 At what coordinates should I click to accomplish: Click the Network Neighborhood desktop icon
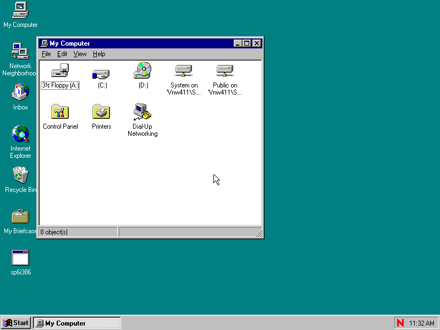(x=20, y=52)
